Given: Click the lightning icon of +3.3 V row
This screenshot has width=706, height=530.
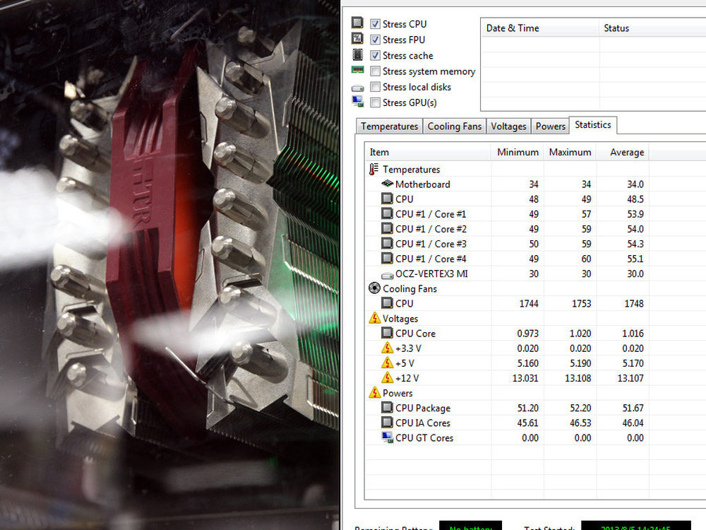Looking at the screenshot, I should click(x=387, y=348).
